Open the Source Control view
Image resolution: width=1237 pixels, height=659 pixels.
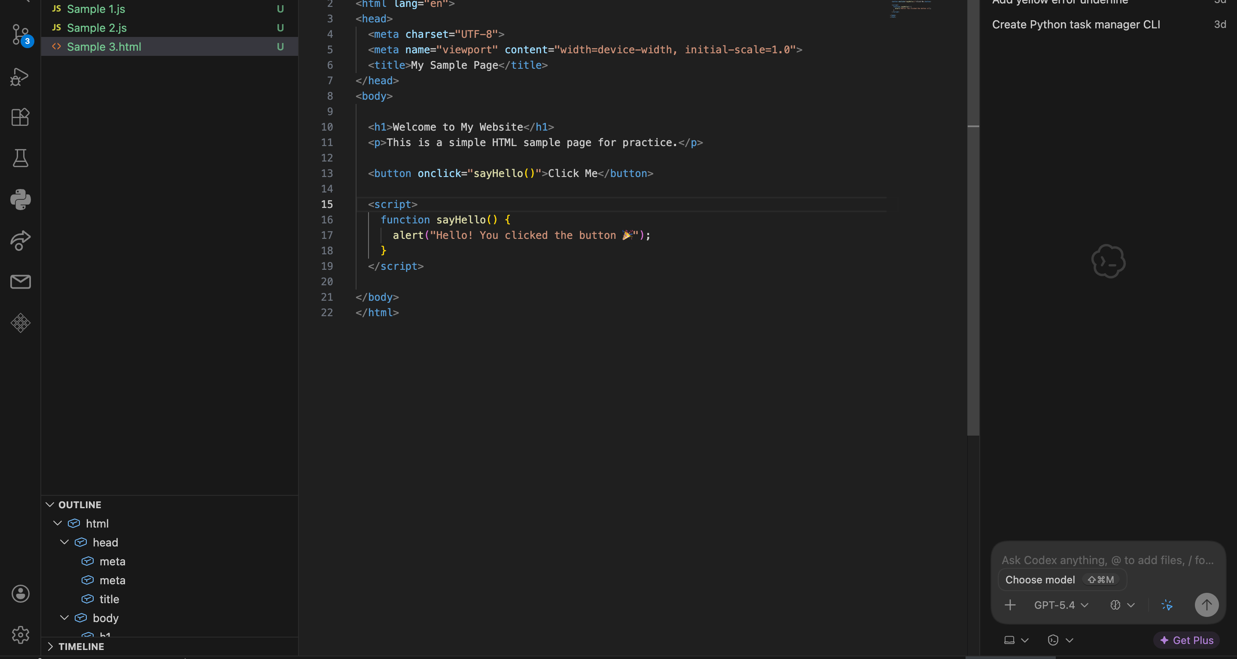coord(20,35)
